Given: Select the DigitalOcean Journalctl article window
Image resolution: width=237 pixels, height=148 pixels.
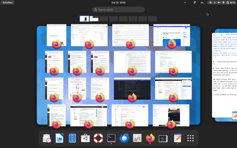Looking at the screenshot, I should pos(172,35).
